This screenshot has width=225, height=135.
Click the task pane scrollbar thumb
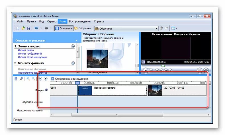78,52
